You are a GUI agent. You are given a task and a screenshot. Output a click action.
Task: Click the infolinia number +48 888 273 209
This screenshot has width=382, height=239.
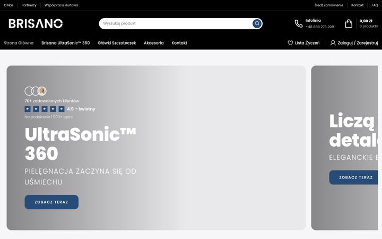click(x=319, y=27)
